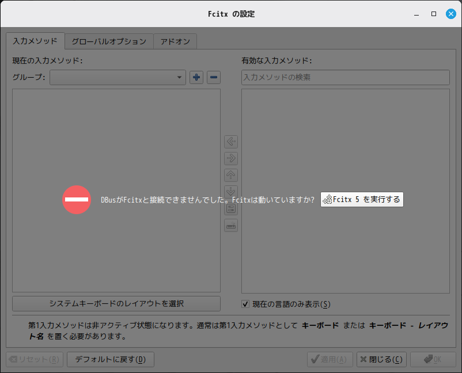Click the 現在の入力メソッド list area
Viewport: 462px width, 373px height.
[116, 191]
